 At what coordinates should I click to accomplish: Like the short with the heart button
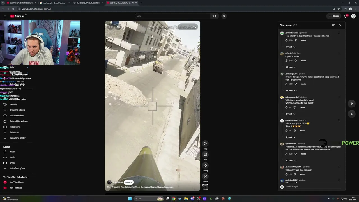coord(205,144)
